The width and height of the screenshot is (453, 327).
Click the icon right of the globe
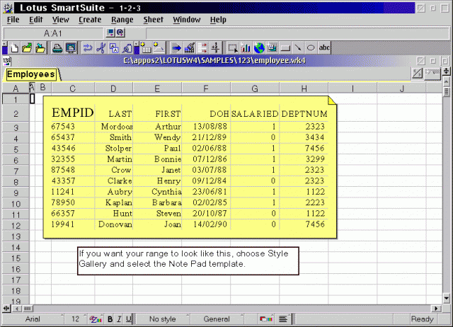pyautogui.click(x=272, y=48)
